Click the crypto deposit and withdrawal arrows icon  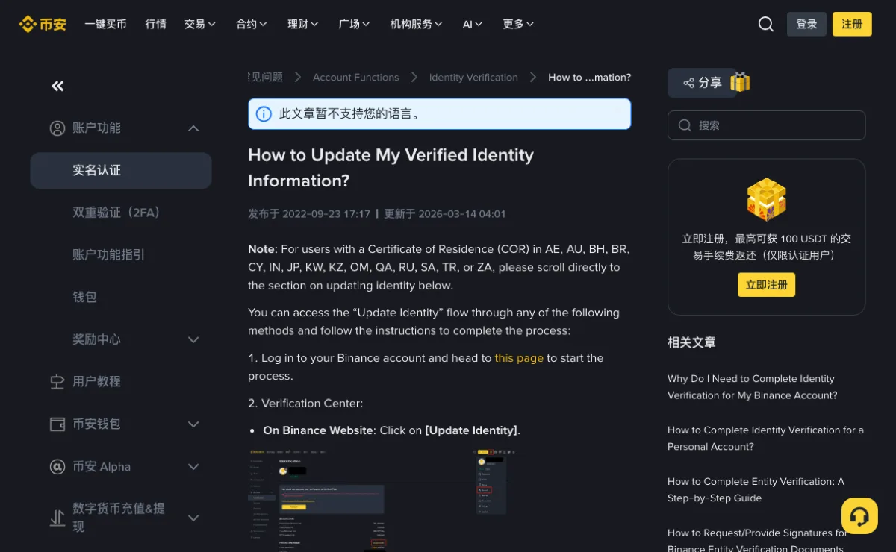coord(57,518)
